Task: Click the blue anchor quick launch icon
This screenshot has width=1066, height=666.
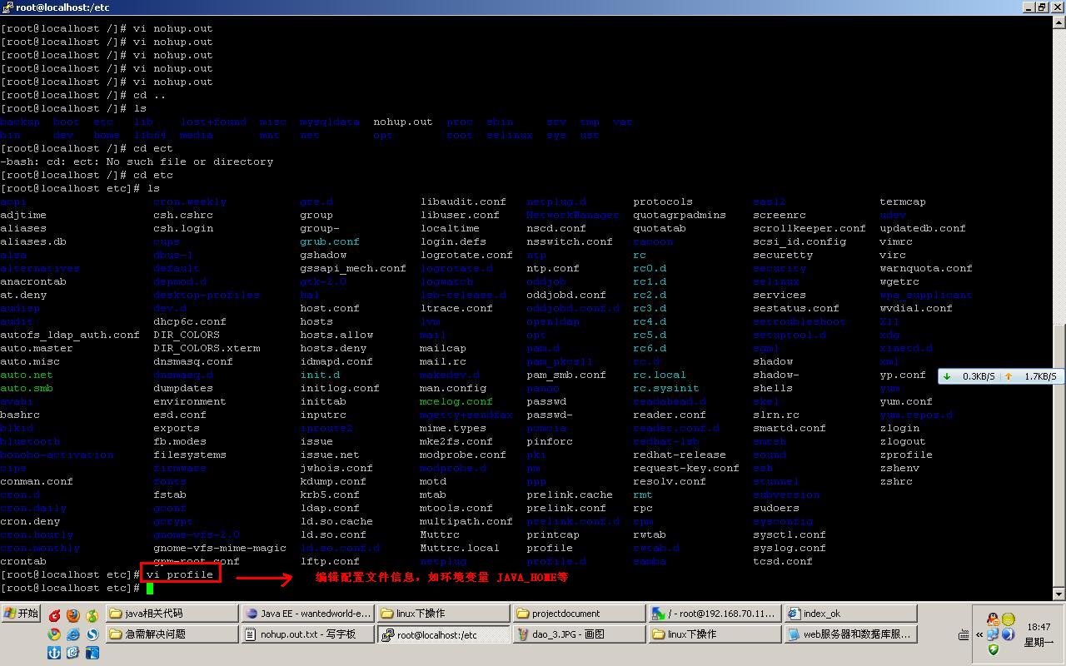Action: click(x=55, y=653)
